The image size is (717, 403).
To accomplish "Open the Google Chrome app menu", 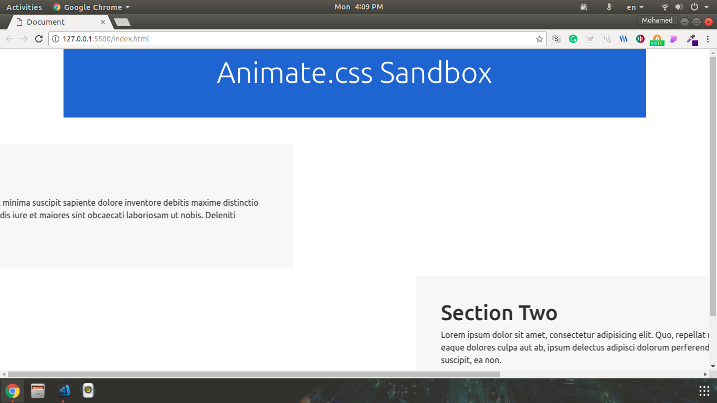I will coord(91,7).
